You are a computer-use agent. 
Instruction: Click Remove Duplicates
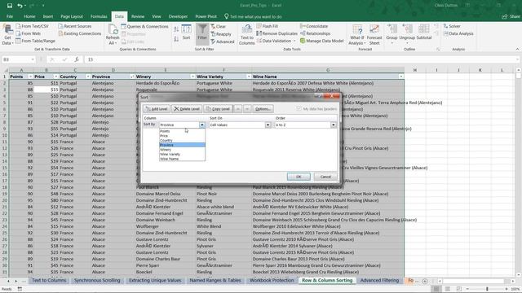[276, 33]
